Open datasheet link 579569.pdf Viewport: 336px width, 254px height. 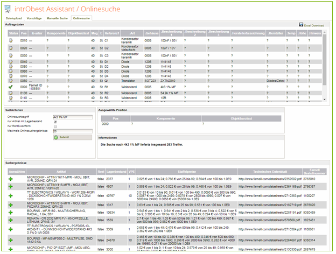tap(269, 220)
